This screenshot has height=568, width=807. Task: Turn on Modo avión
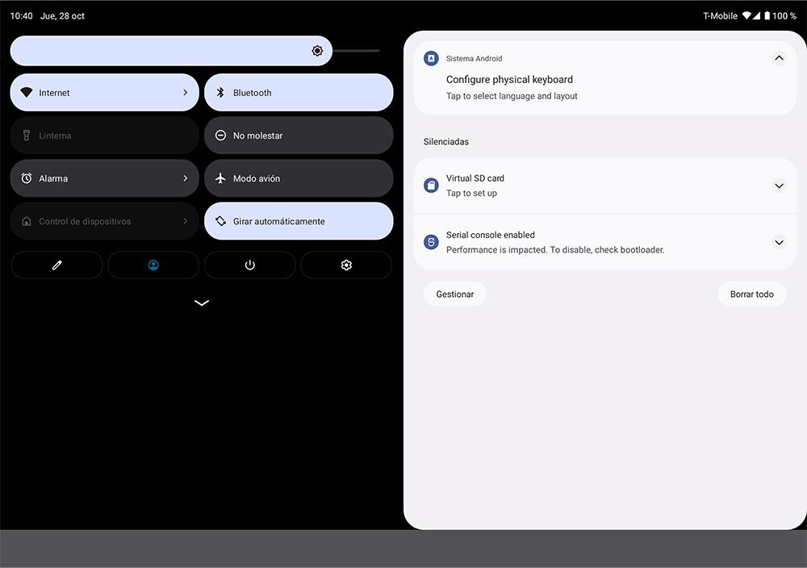pyautogui.click(x=299, y=178)
